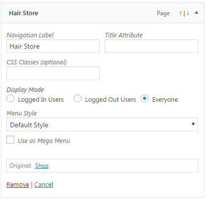Move Hair Store item down with arrow

click(x=188, y=13)
